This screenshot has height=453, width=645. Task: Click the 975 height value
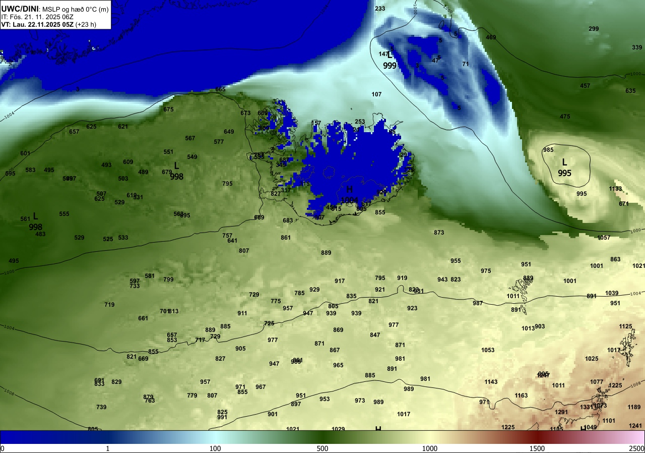pos(486,271)
